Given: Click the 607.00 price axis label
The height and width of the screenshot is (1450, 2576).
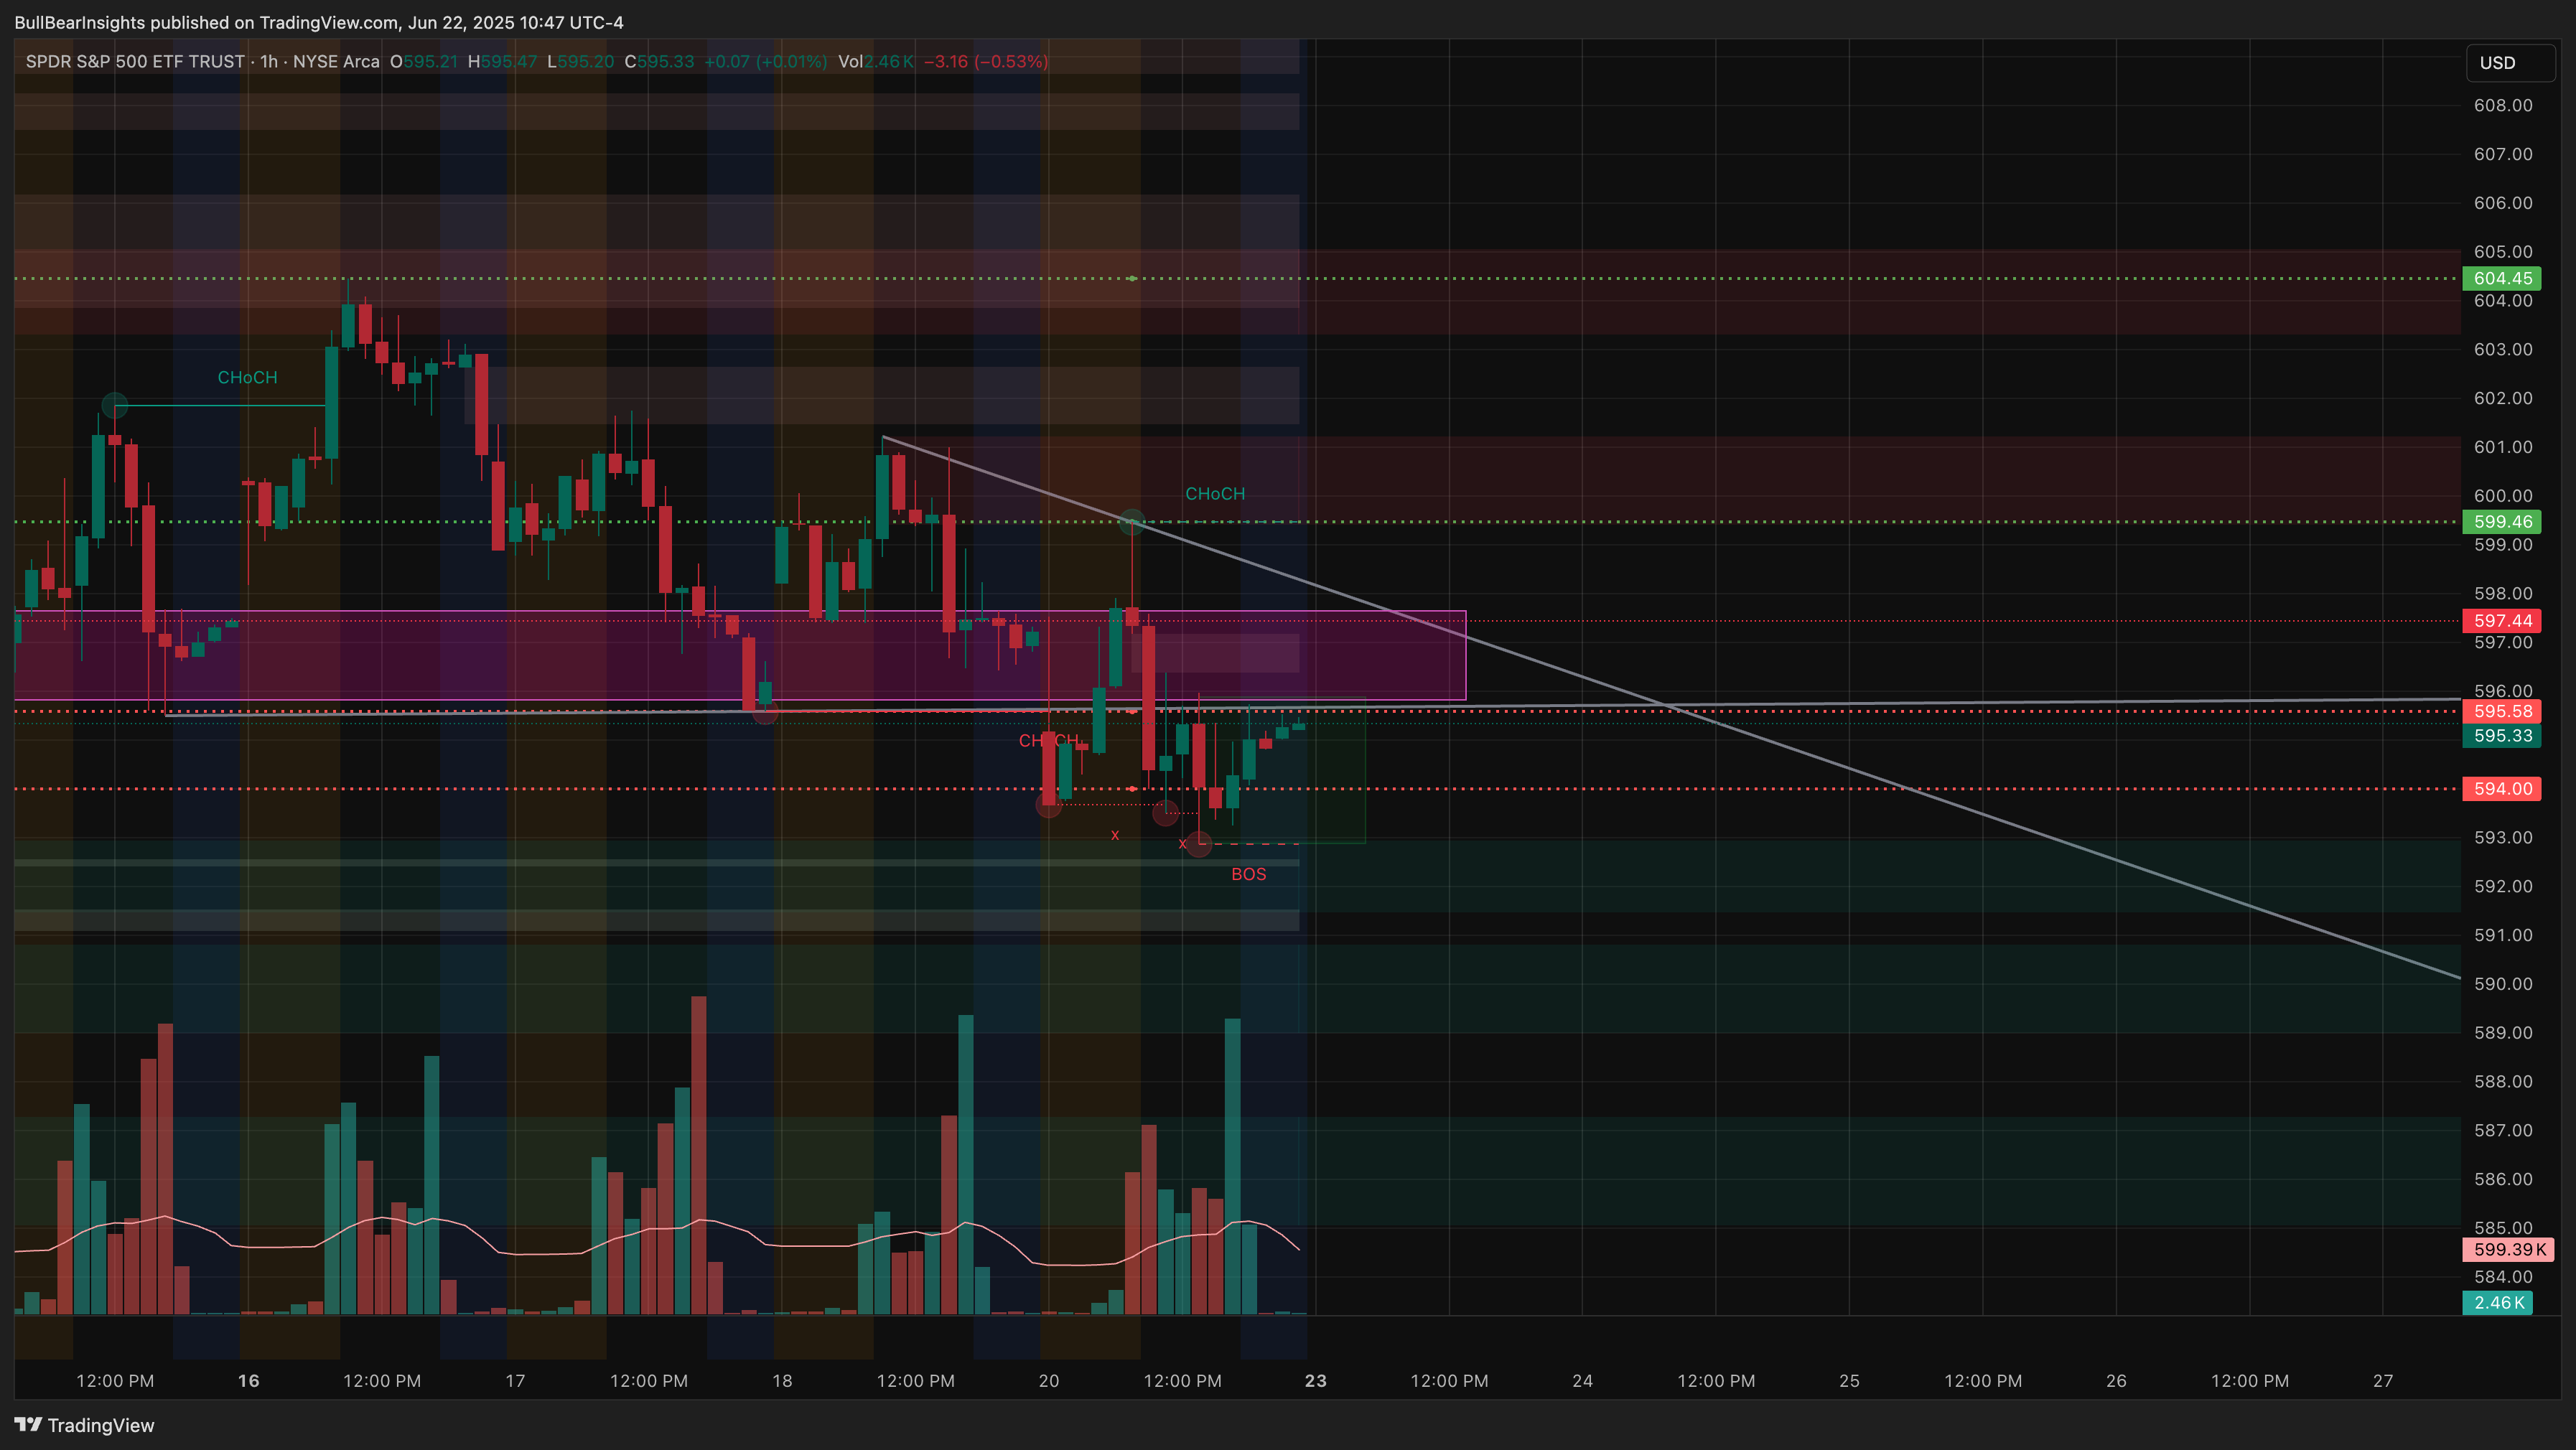Looking at the screenshot, I should 2503,154.
